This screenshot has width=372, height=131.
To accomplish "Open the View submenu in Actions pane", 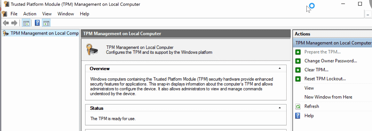I will tap(309, 88).
